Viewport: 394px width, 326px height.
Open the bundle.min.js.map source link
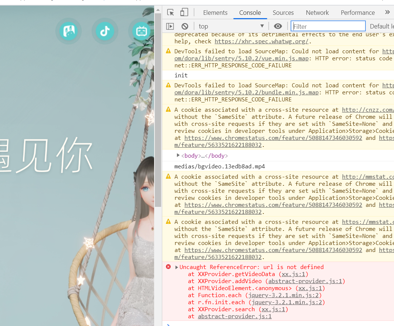click(x=247, y=92)
